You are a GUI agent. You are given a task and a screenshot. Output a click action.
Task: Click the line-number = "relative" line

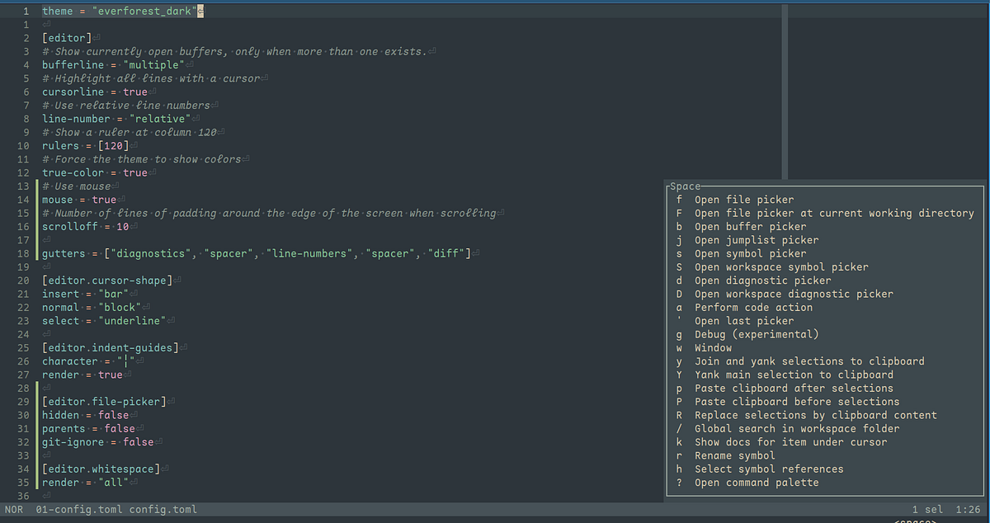(x=116, y=119)
